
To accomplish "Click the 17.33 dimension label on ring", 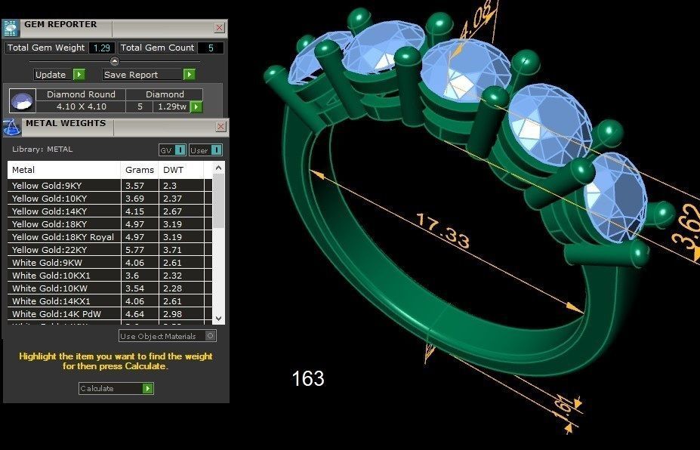I will coord(443,231).
